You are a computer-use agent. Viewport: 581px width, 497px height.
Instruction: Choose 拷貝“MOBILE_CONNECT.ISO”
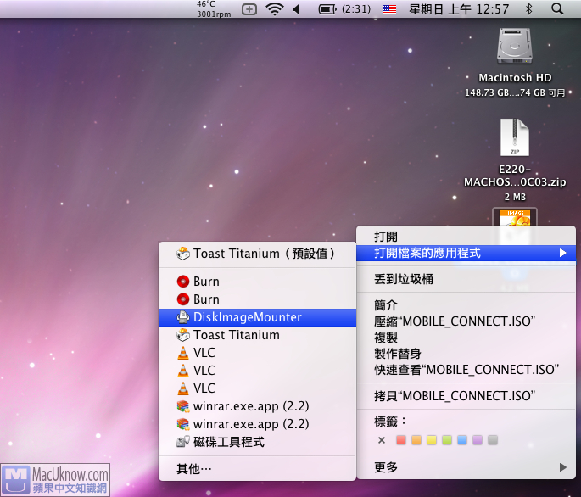click(x=466, y=396)
